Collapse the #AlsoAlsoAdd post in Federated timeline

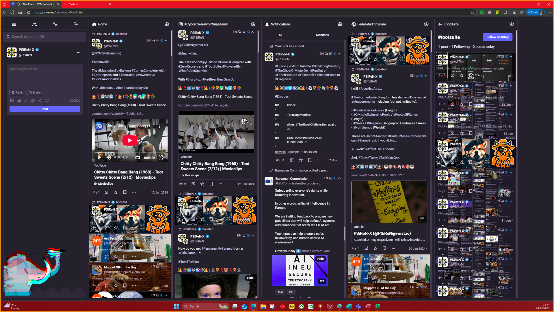tap(425, 76)
